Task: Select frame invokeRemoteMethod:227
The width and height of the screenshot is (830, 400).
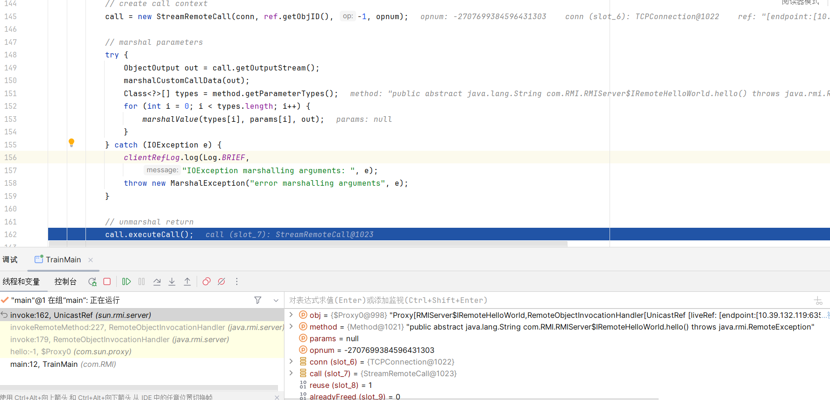Action: (142, 327)
